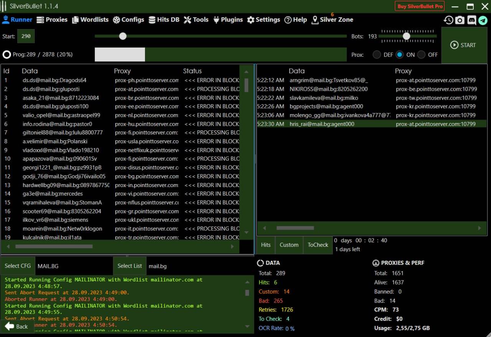The image size is (491, 337).
Task: Open the Discord icon link
Action: (471, 20)
